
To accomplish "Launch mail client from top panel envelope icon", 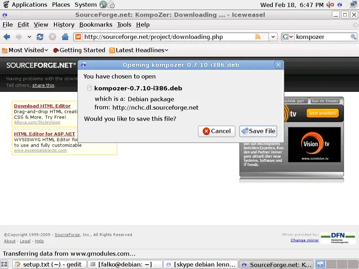I will click(x=111, y=4).
